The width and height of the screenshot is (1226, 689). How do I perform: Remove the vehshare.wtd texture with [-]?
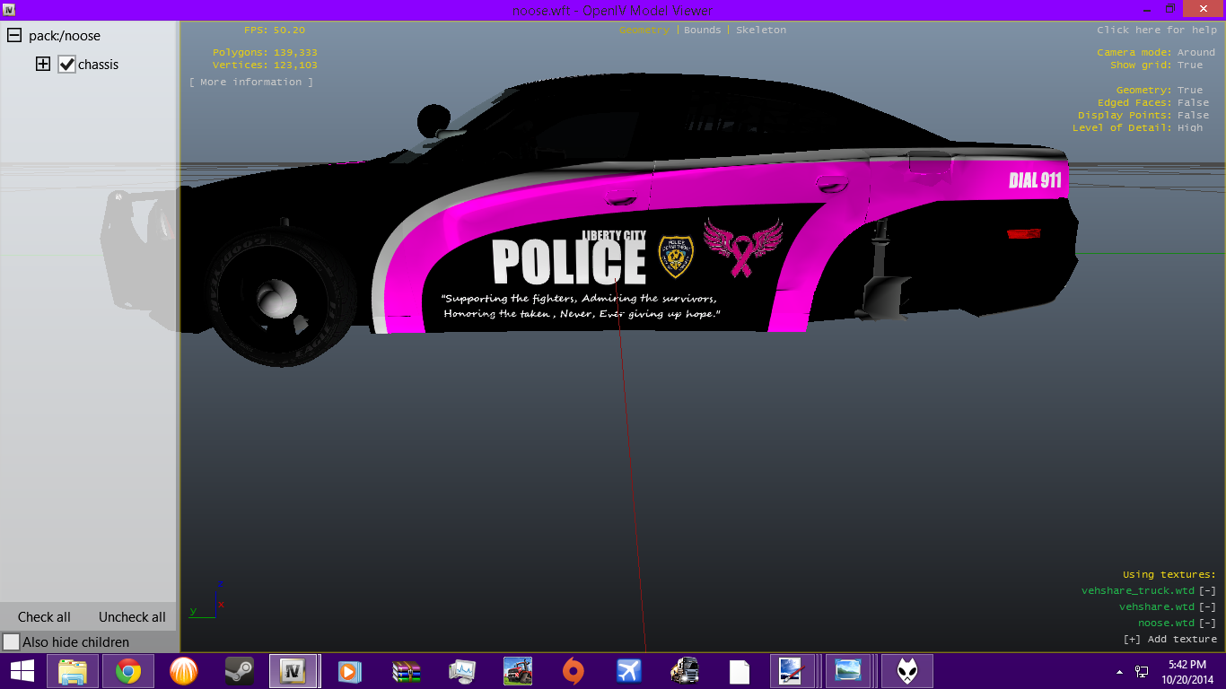pos(1207,606)
